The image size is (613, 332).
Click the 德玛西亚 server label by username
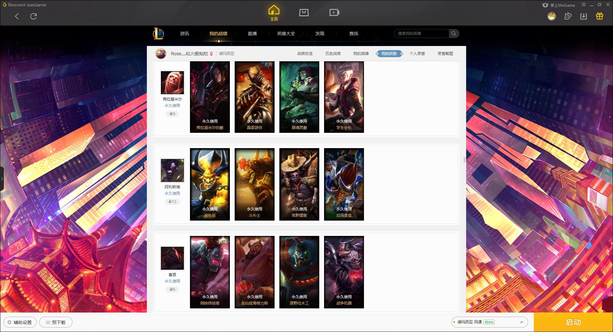click(x=227, y=54)
